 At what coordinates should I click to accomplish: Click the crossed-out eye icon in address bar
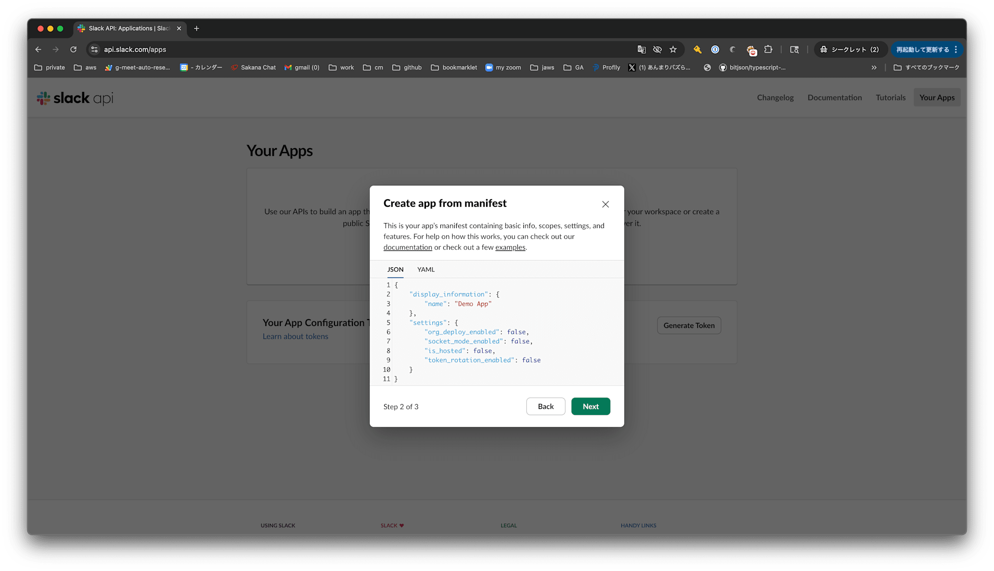658,49
